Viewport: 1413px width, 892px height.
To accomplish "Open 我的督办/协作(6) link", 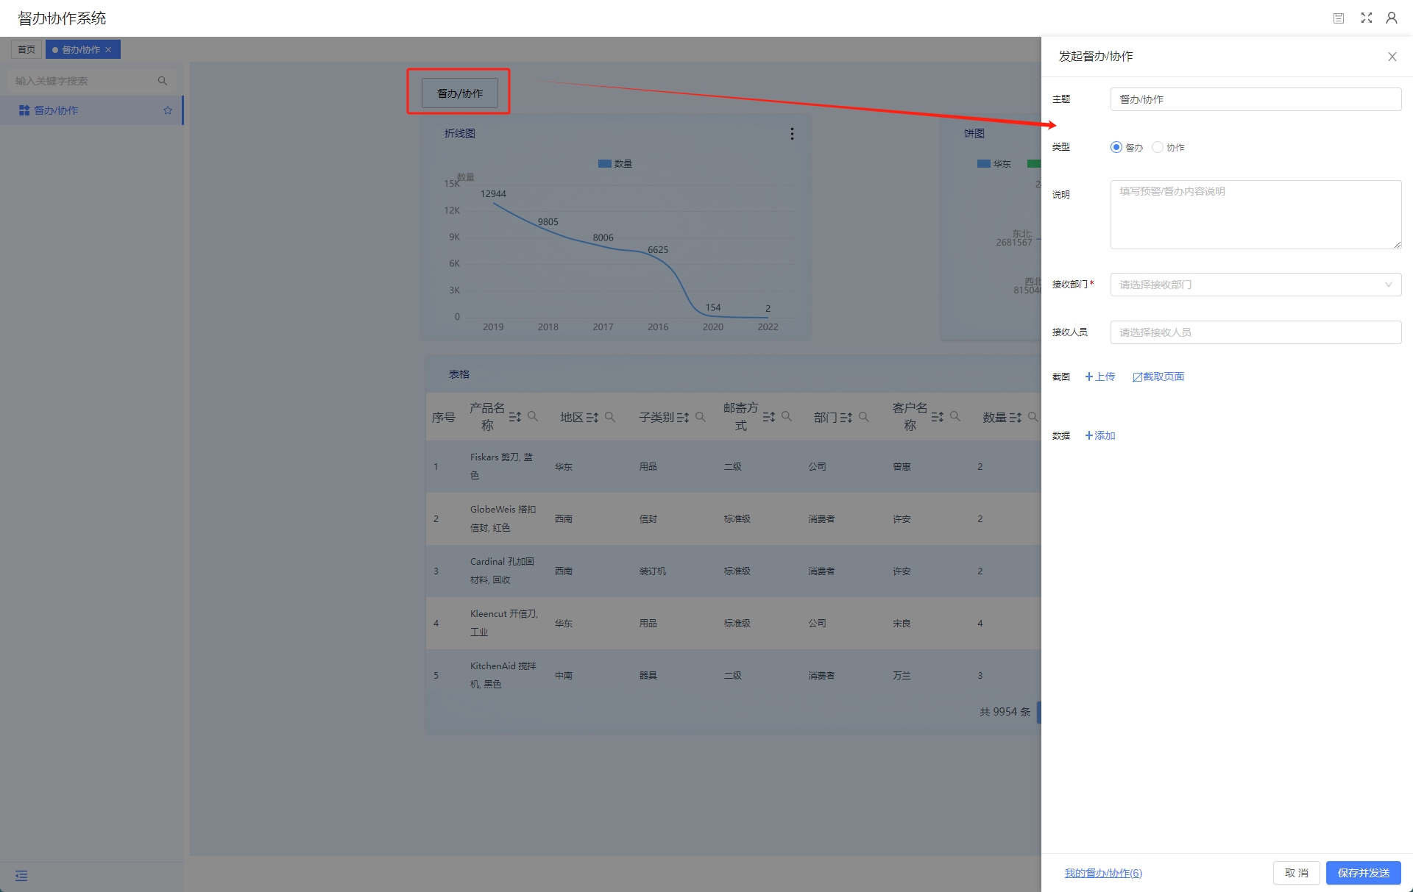I will 1103,873.
